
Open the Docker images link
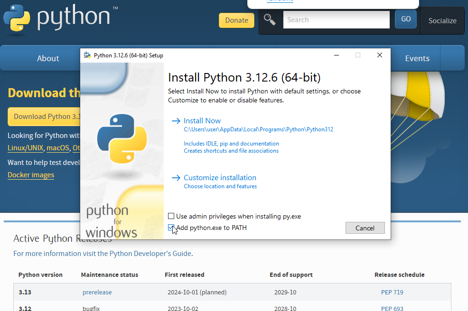[31, 175]
